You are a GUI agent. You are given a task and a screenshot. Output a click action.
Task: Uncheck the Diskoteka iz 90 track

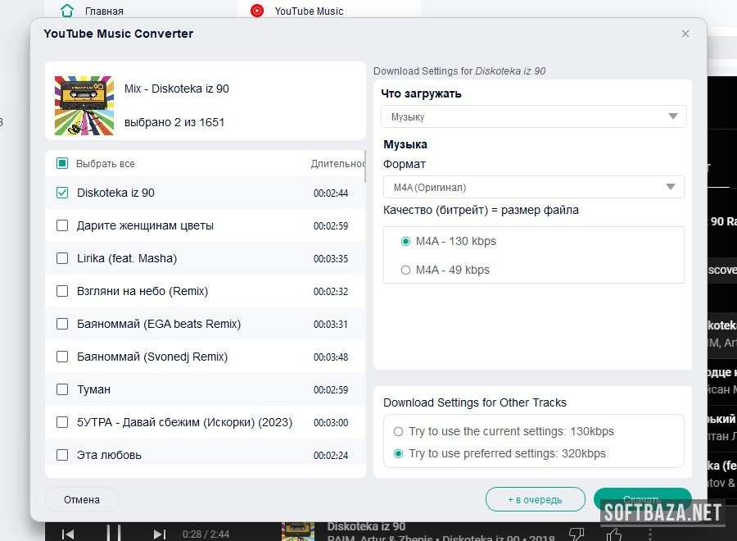62,193
